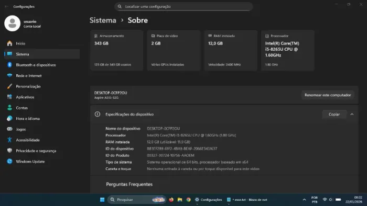Open File Explorer from the taskbar
Viewport: 367px width, 206px height.
click(180, 200)
